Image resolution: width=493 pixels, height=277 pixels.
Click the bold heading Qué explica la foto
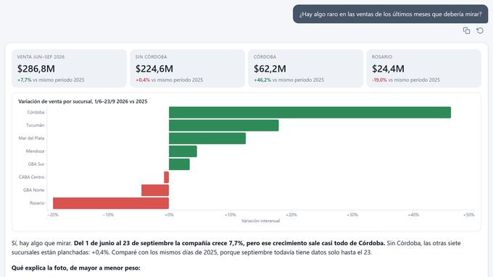click(76, 268)
